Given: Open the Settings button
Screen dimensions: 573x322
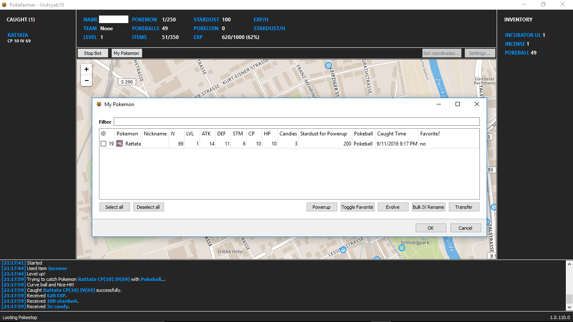Looking at the screenshot, I should point(480,53).
